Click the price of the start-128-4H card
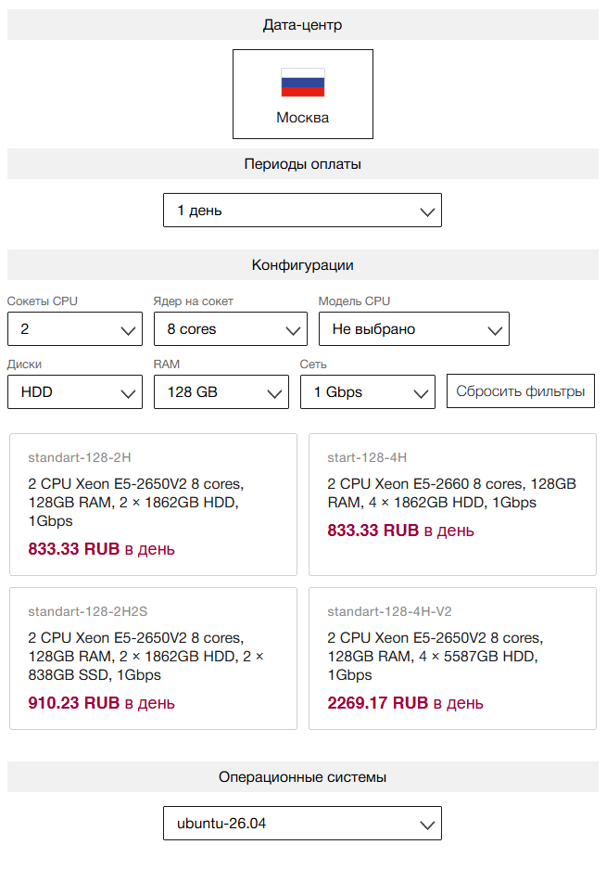This screenshot has height=883, width=606. click(400, 531)
